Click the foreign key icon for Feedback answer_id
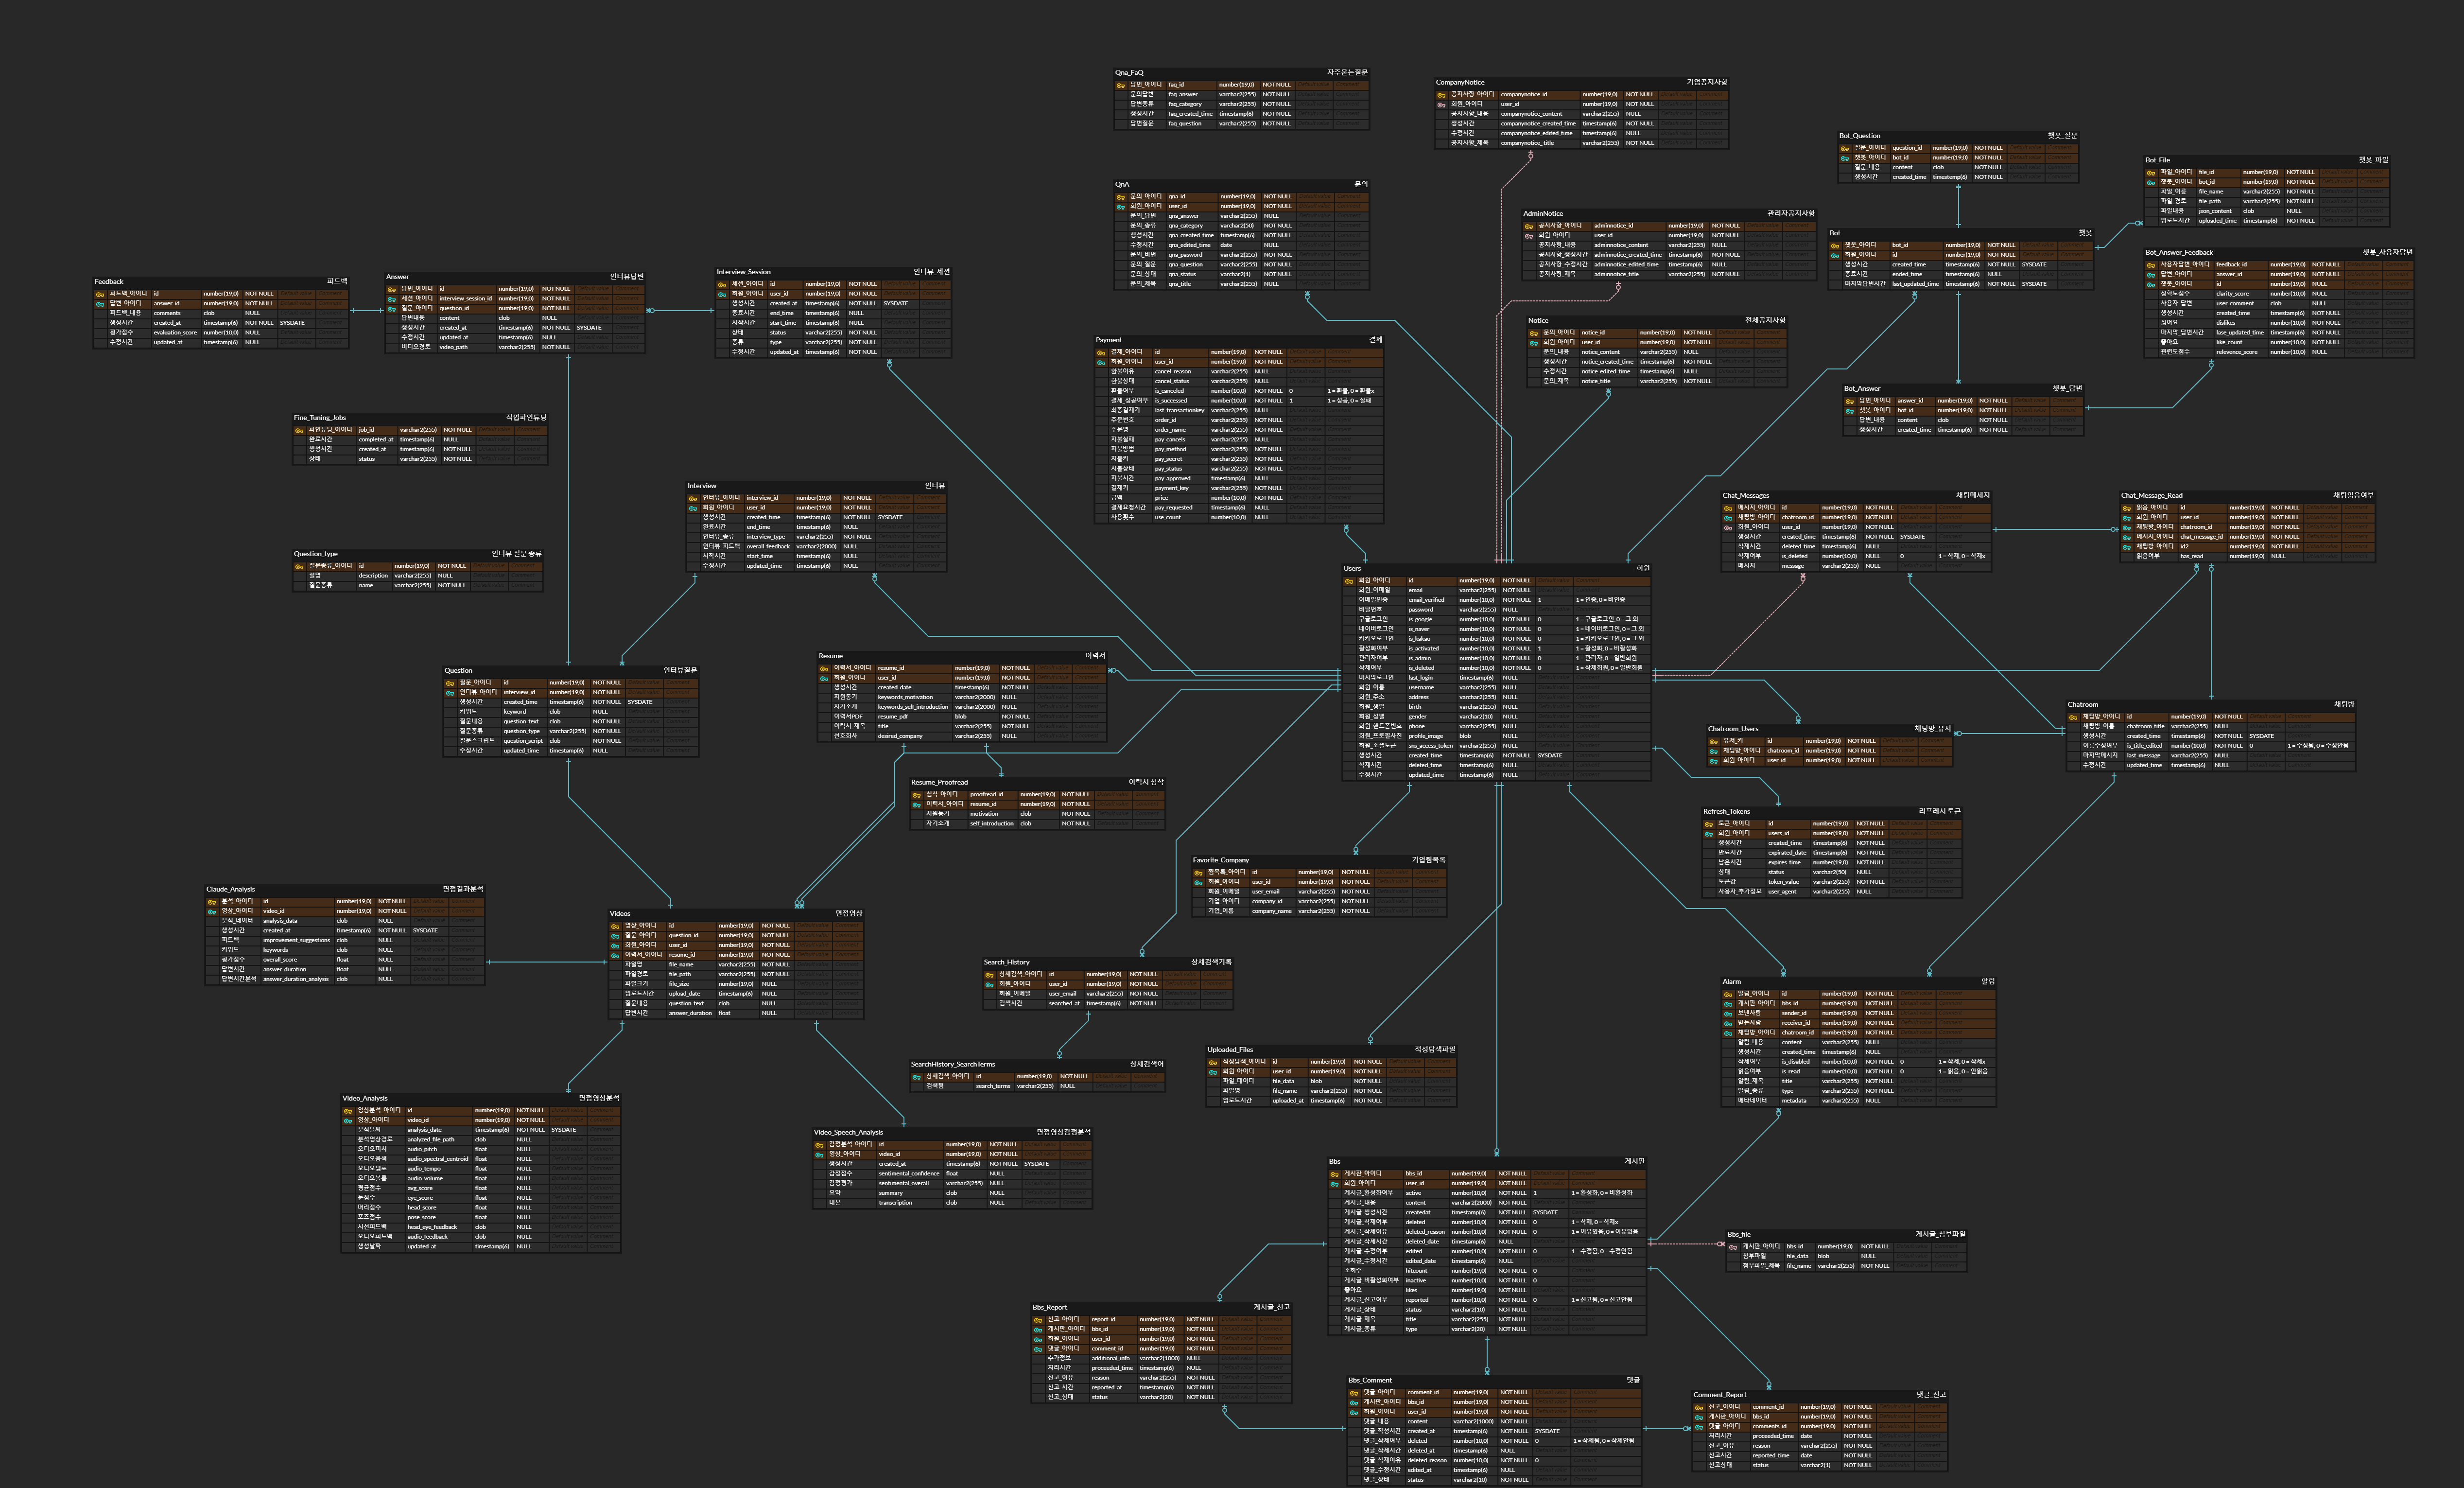2464x1488 pixels. (x=100, y=304)
